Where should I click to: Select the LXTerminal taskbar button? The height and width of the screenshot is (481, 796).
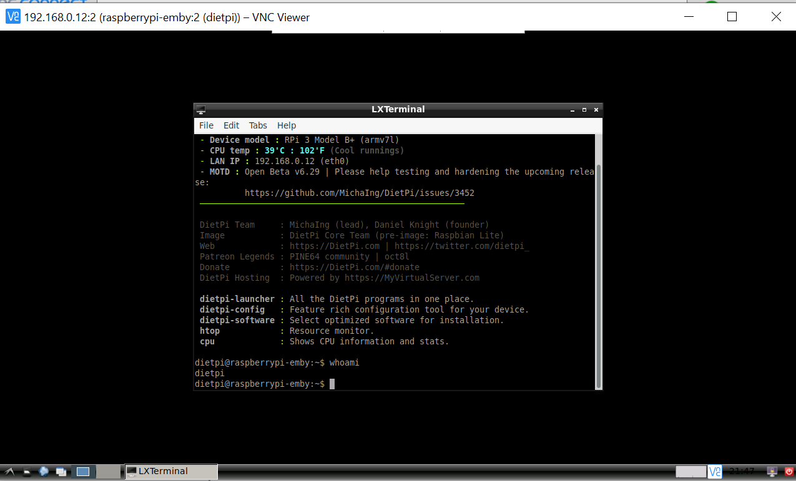[x=172, y=472]
